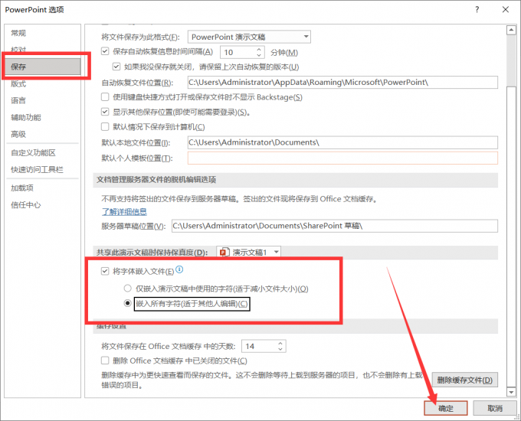Image resolution: width=521 pixels, height=421 pixels.
Task: Open the 信任中心 category
Action: [26, 205]
